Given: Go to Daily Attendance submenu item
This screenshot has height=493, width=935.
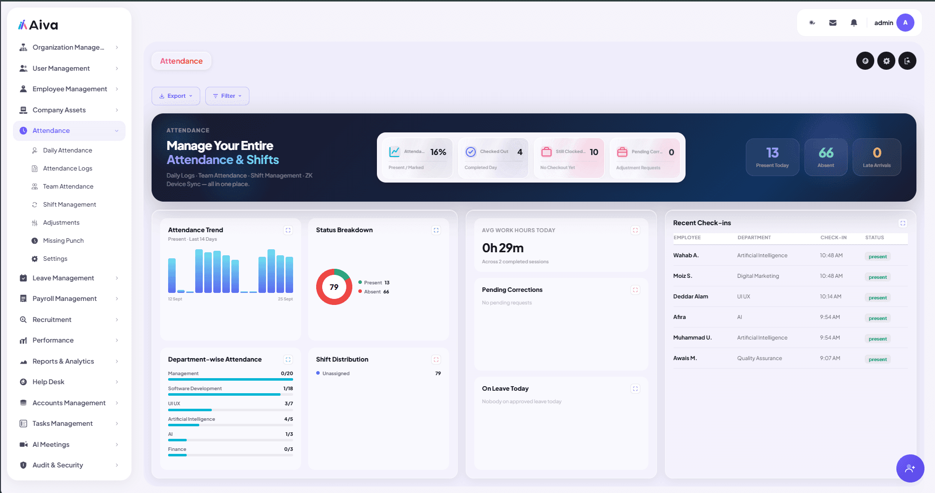Looking at the screenshot, I should (67, 150).
